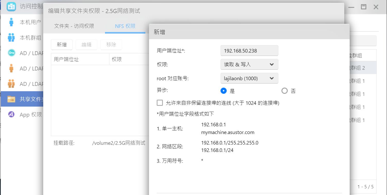Click title 编辑共享文件夹权限 - 2.5G网络测试
Image resolution: width=387 pixels, height=195 pixels.
[94, 11]
